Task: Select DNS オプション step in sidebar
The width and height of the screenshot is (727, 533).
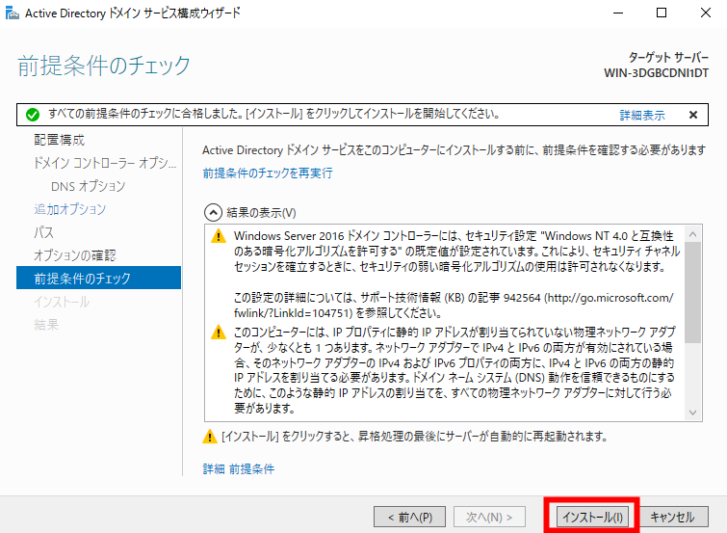Action: (88, 186)
